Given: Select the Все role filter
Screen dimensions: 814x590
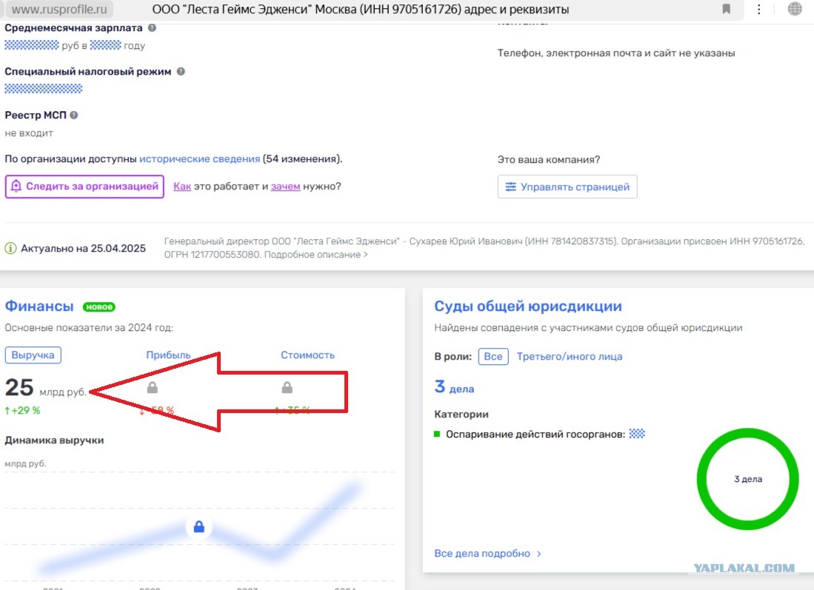Looking at the screenshot, I should click(x=493, y=357).
